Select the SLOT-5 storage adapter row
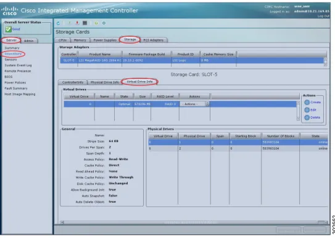This screenshot has width=335, height=238. [x=192, y=61]
